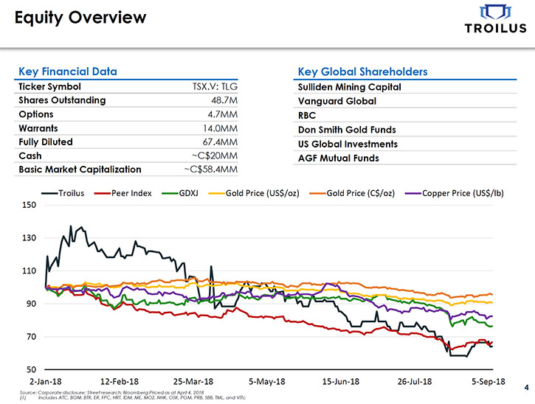Click the 'Gold Price (US$/oz)' legend label
This screenshot has width=535, height=404.
point(263,193)
